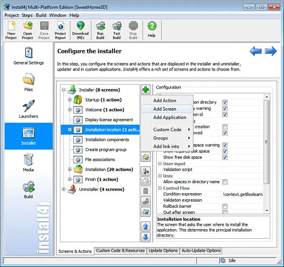
Task: Toggle the 'Show required disk space' checkbox
Action: (x=225, y=151)
